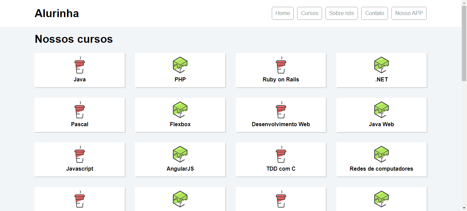This screenshot has width=467, height=211.
Task: Select the TDD com C title
Action: tap(281, 169)
